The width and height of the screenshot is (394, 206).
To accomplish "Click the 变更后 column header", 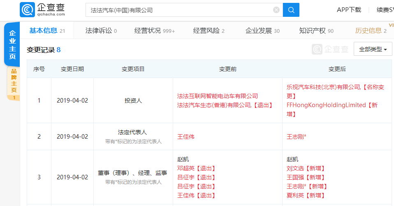I will tap(337, 69).
